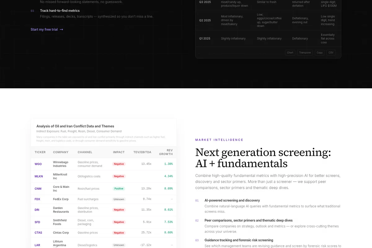Open the CNM Core & Main ticker
This screenshot has width=372, height=248.
(x=38, y=188)
